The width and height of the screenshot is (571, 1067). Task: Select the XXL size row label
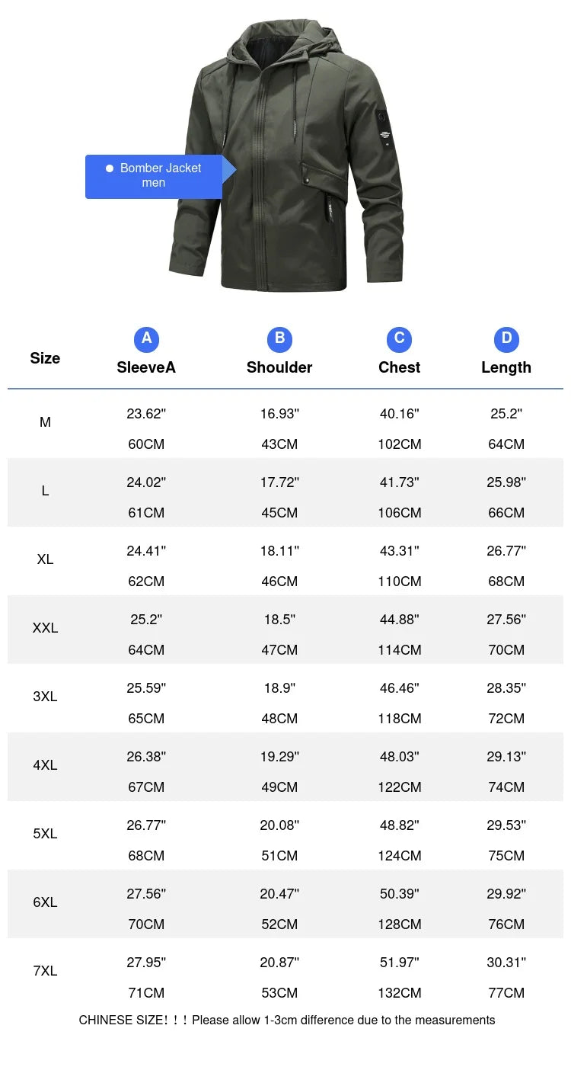[45, 628]
